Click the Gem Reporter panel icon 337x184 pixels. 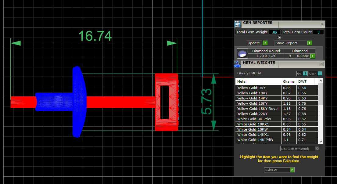pyautogui.click(x=238, y=24)
